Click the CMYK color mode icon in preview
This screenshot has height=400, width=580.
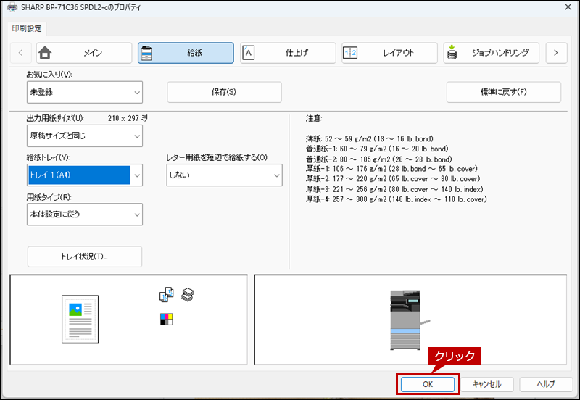(166, 319)
